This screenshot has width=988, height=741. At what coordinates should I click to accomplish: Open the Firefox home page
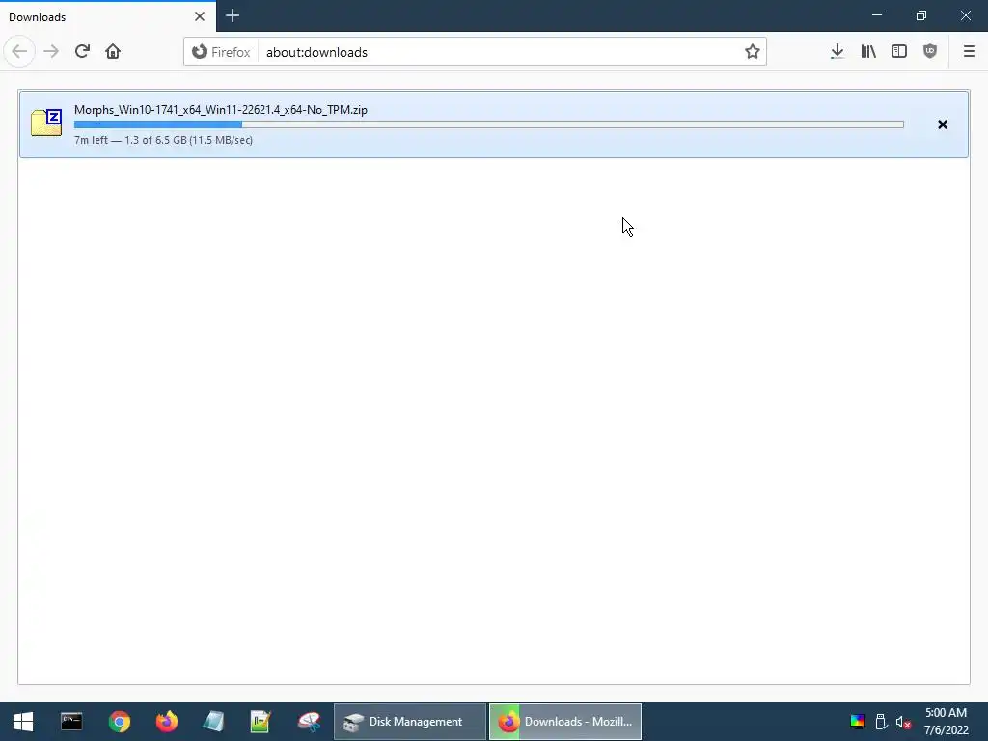(x=113, y=52)
